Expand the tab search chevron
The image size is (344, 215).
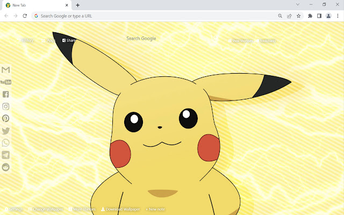298,4
